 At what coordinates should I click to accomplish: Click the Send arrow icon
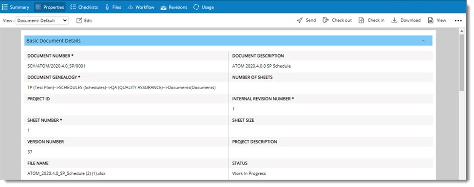pos(300,20)
